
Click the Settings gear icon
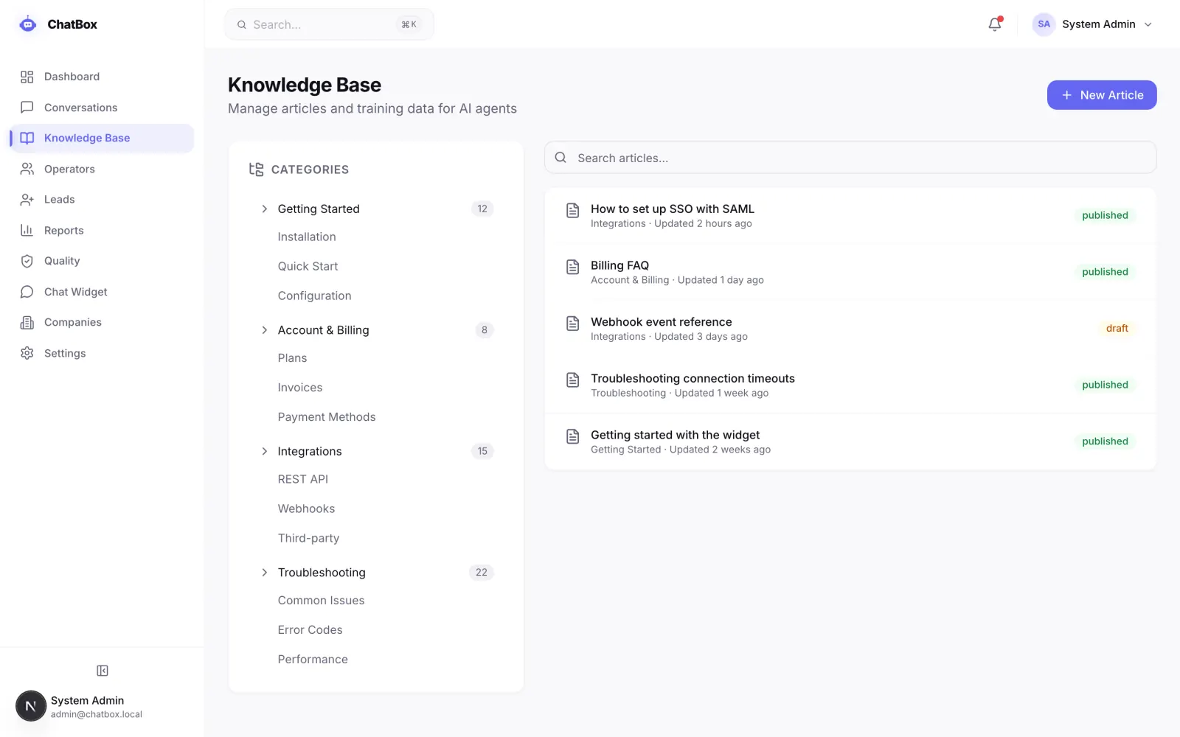[27, 353]
